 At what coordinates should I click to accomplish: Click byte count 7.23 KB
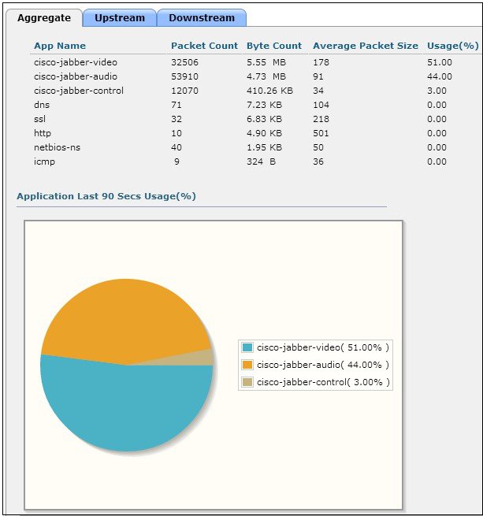pos(265,105)
